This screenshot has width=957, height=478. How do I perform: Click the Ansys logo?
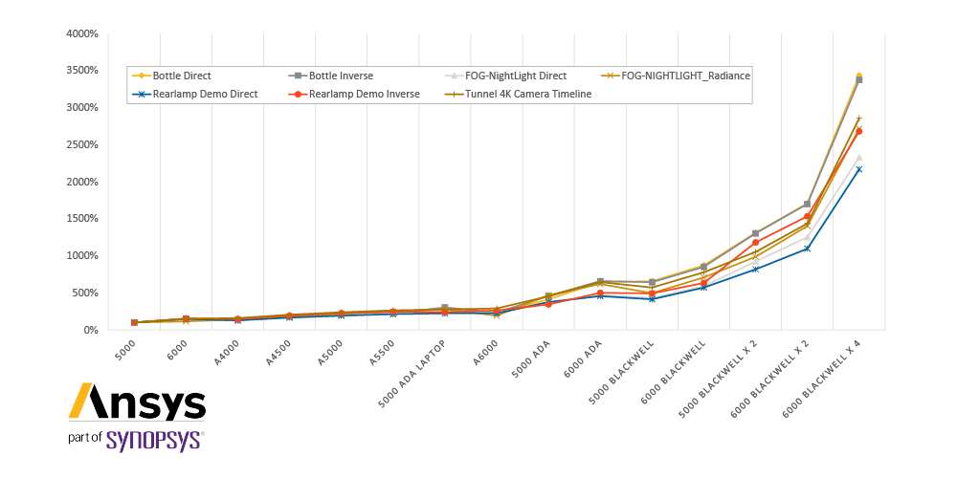point(137,402)
